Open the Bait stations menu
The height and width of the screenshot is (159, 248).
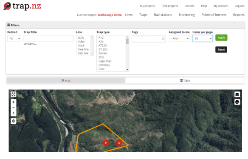[x=163, y=15]
